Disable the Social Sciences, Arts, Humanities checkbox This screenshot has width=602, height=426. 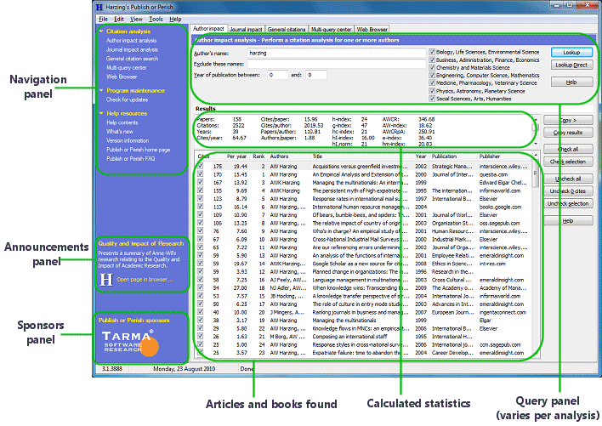[x=431, y=99]
